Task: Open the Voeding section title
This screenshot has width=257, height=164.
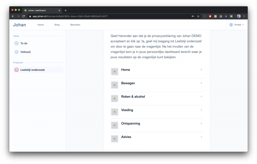Action: (127, 110)
